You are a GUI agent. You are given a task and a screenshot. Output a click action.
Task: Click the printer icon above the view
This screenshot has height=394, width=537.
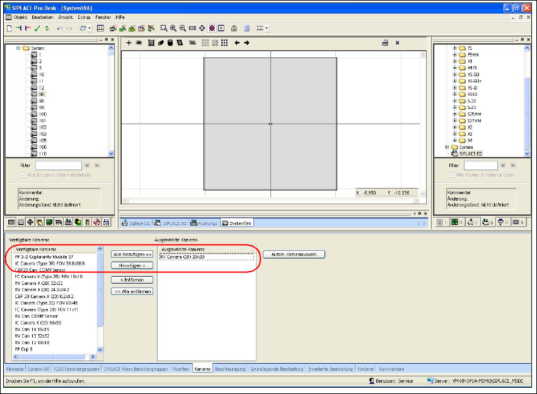click(385, 43)
